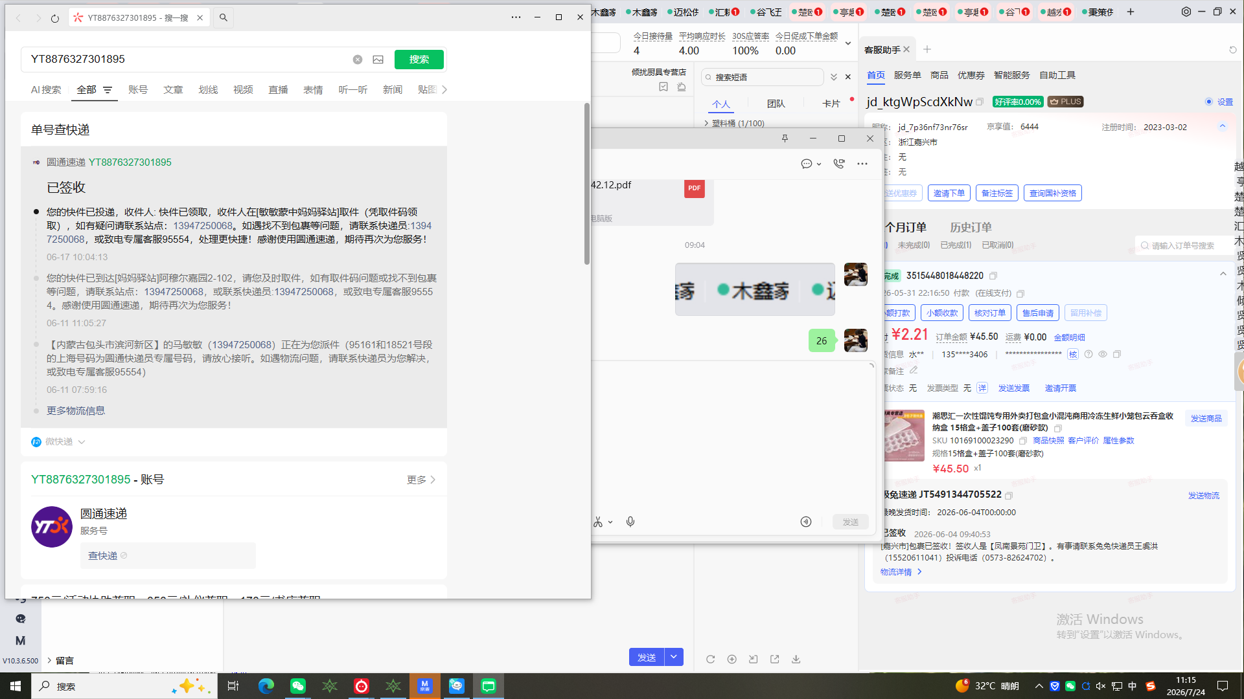
Task: Switch to the 历史订单 tab
Action: tap(971, 227)
